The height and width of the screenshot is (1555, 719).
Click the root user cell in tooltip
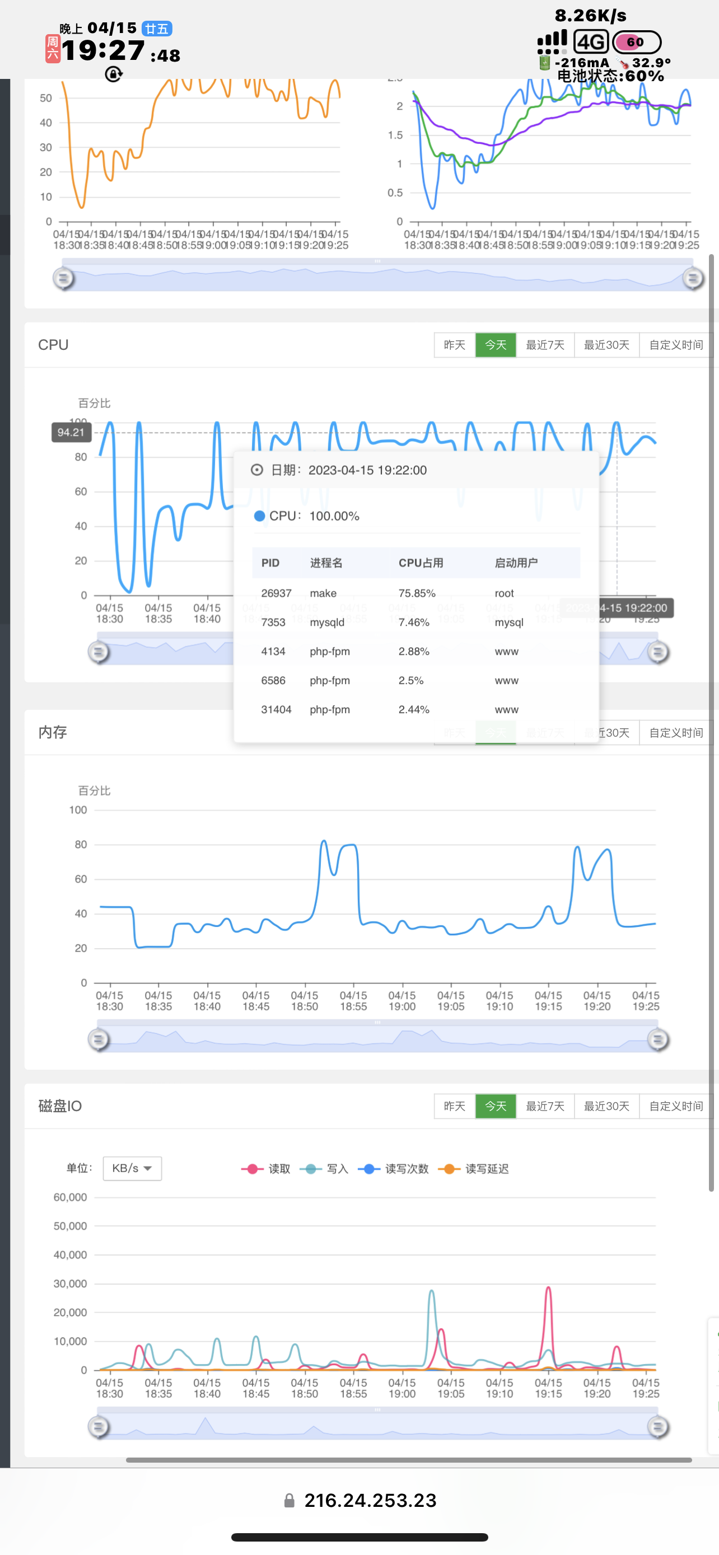(x=504, y=593)
